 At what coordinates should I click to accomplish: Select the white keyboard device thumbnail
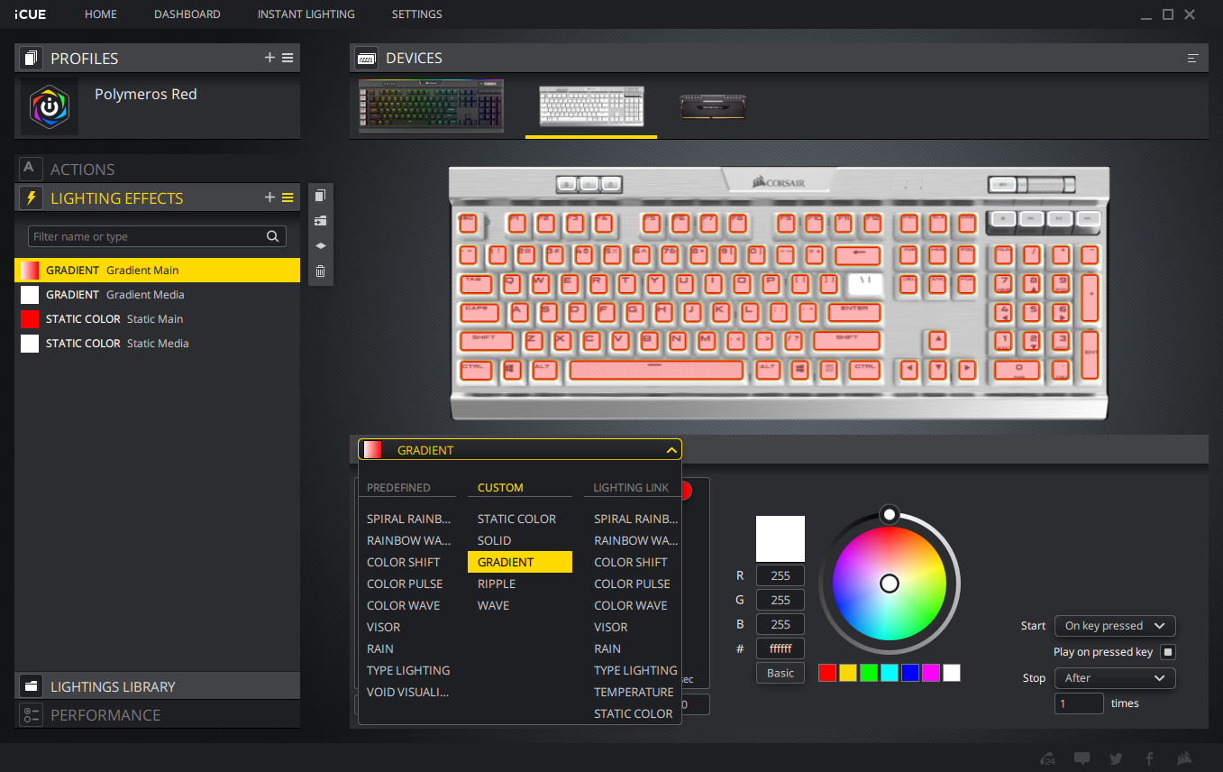(x=591, y=106)
